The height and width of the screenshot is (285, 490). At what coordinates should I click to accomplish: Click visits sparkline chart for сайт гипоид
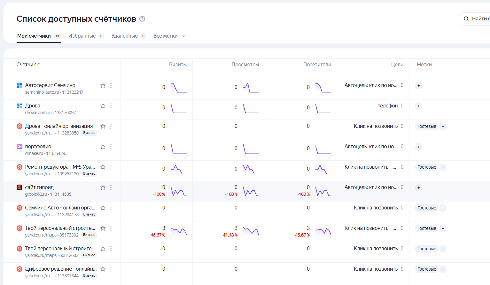click(179, 191)
